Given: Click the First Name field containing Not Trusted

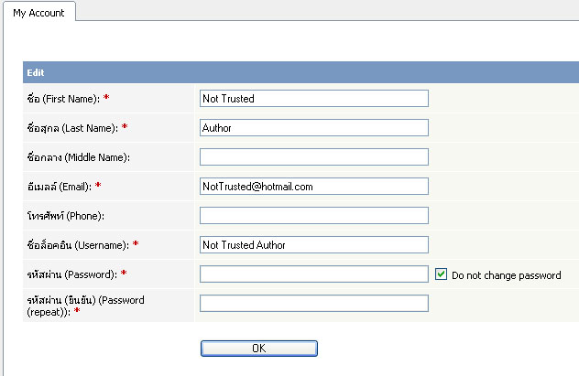Looking at the screenshot, I should (x=314, y=99).
